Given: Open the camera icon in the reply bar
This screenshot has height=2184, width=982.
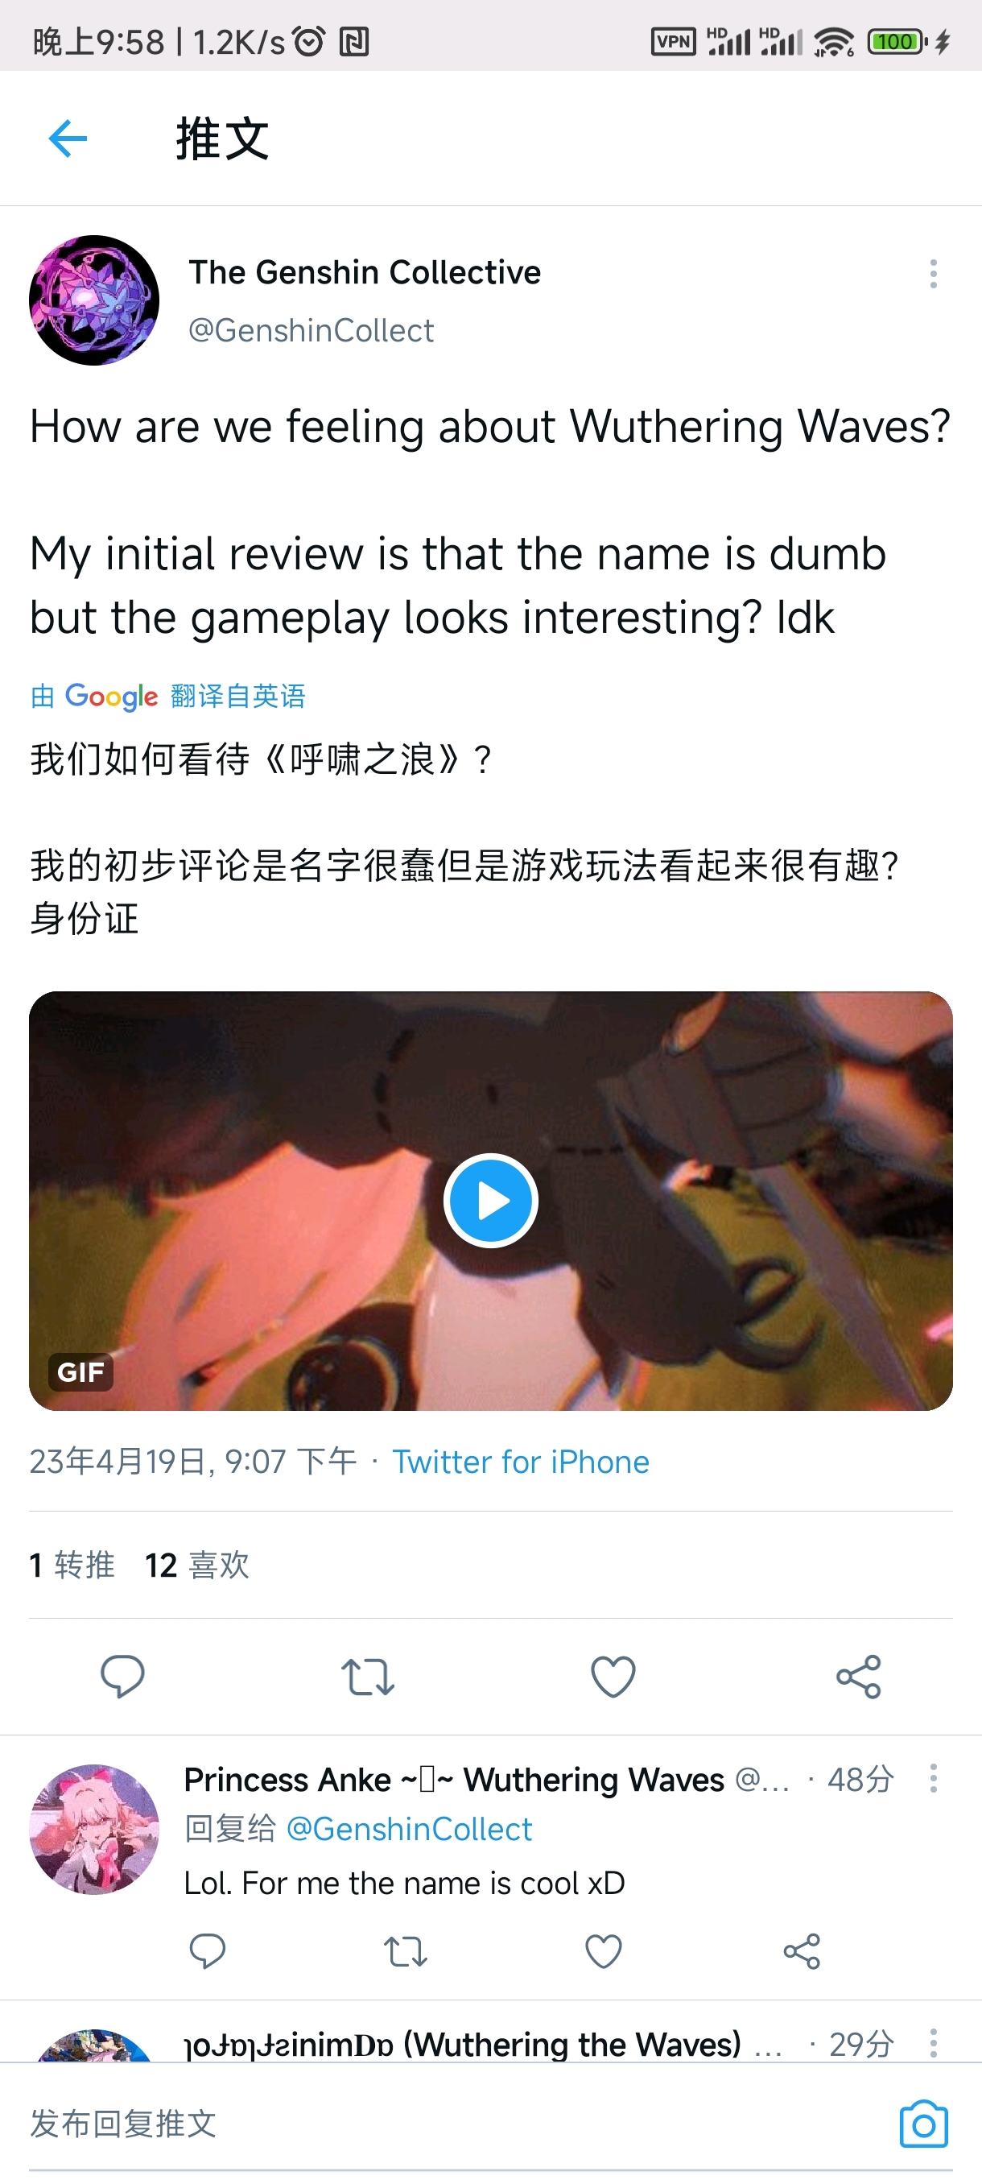Looking at the screenshot, I should (x=923, y=2123).
